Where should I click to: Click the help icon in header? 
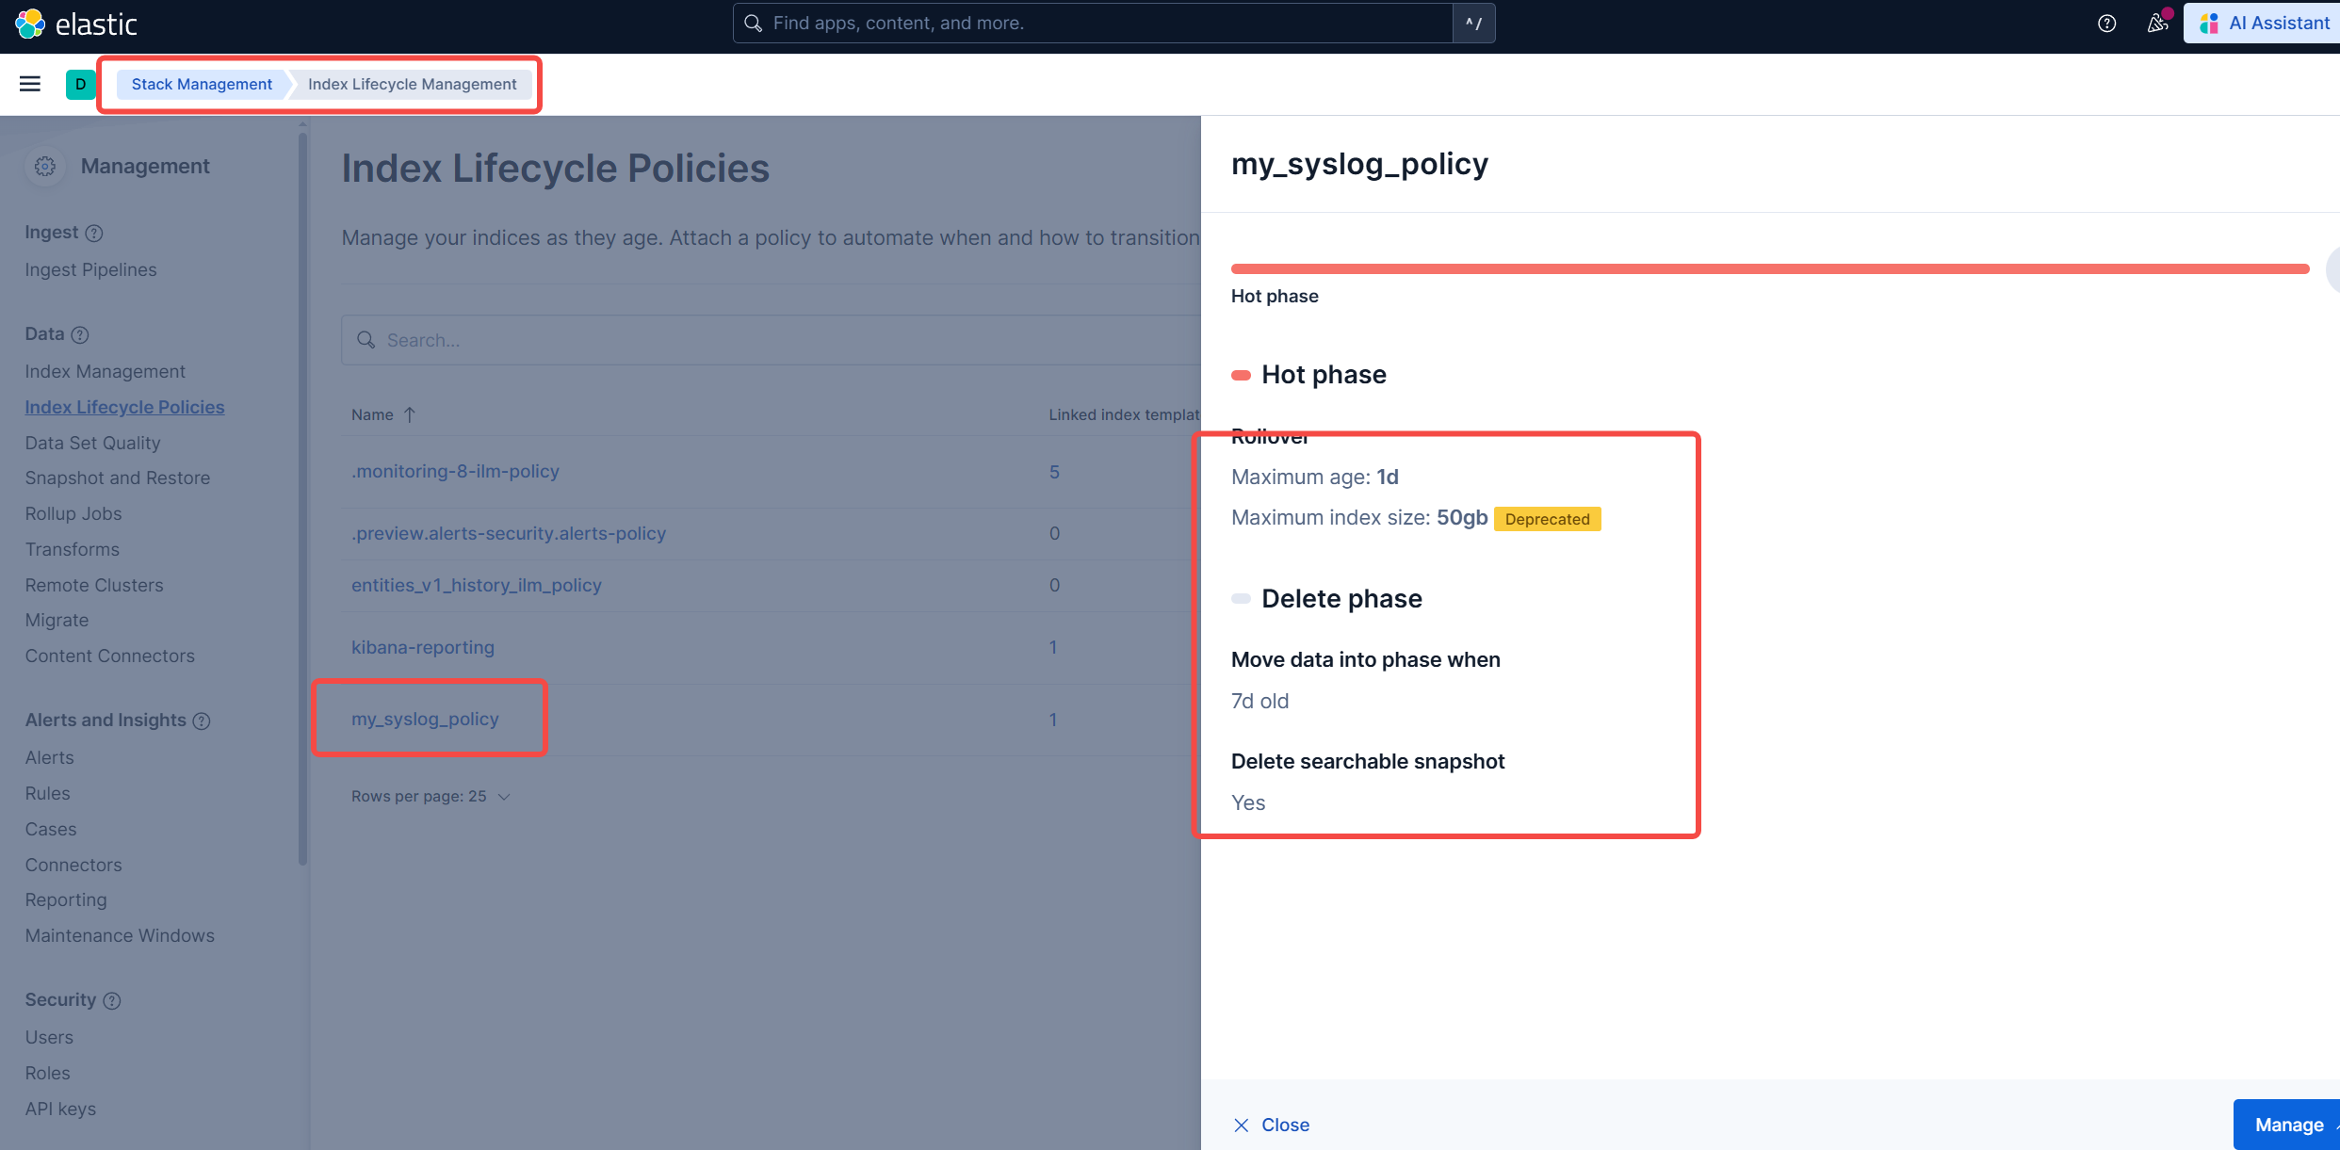click(2106, 24)
